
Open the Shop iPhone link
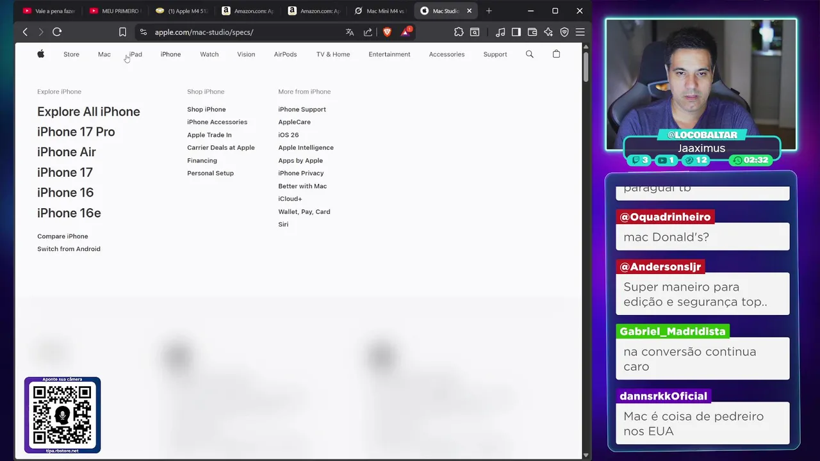coord(206,109)
